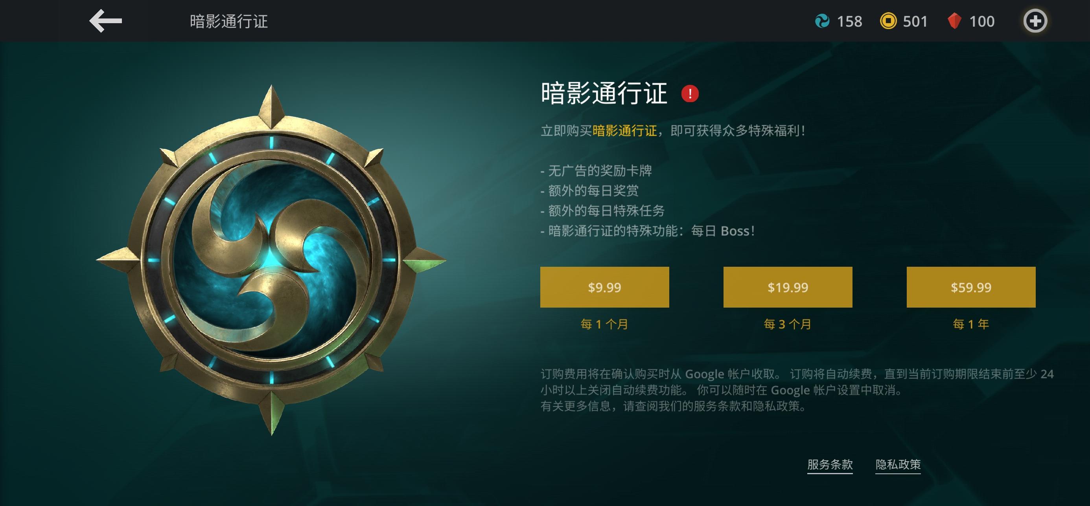
Task: Tap the 501 gold coin balance
Action: [x=915, y=21]
